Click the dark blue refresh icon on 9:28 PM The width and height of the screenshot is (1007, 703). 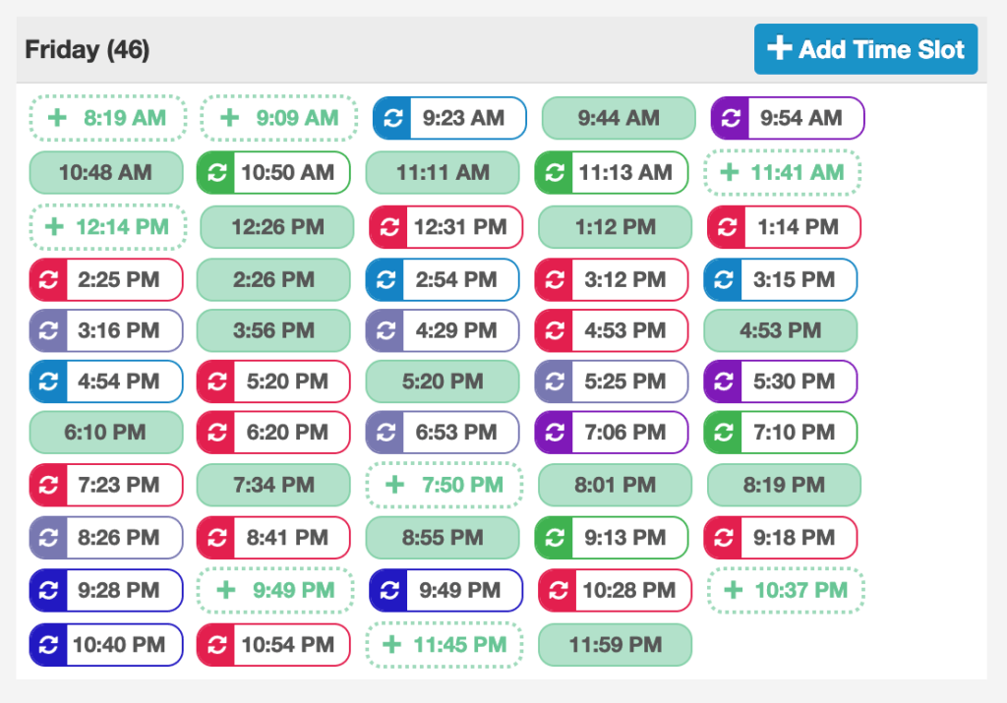[x=48, y=591]
